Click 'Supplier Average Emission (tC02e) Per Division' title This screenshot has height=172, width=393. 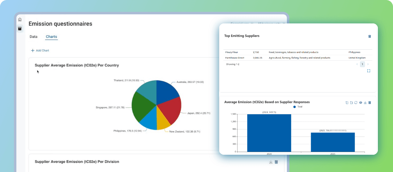pos(77,162)
